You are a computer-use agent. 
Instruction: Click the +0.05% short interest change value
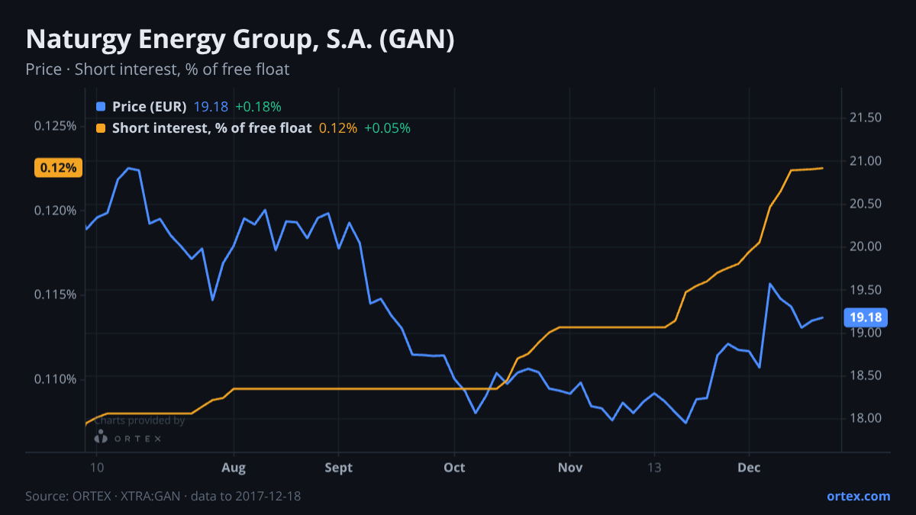click(387, 128)
